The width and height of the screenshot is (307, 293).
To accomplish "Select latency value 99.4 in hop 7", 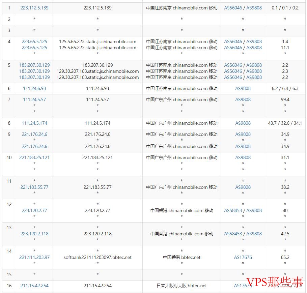I will click(x=285, y=99).
